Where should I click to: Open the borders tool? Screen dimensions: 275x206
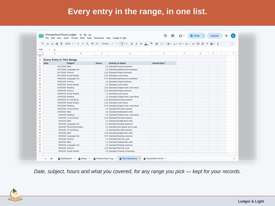pyautogui.click(x=157, y=44)
